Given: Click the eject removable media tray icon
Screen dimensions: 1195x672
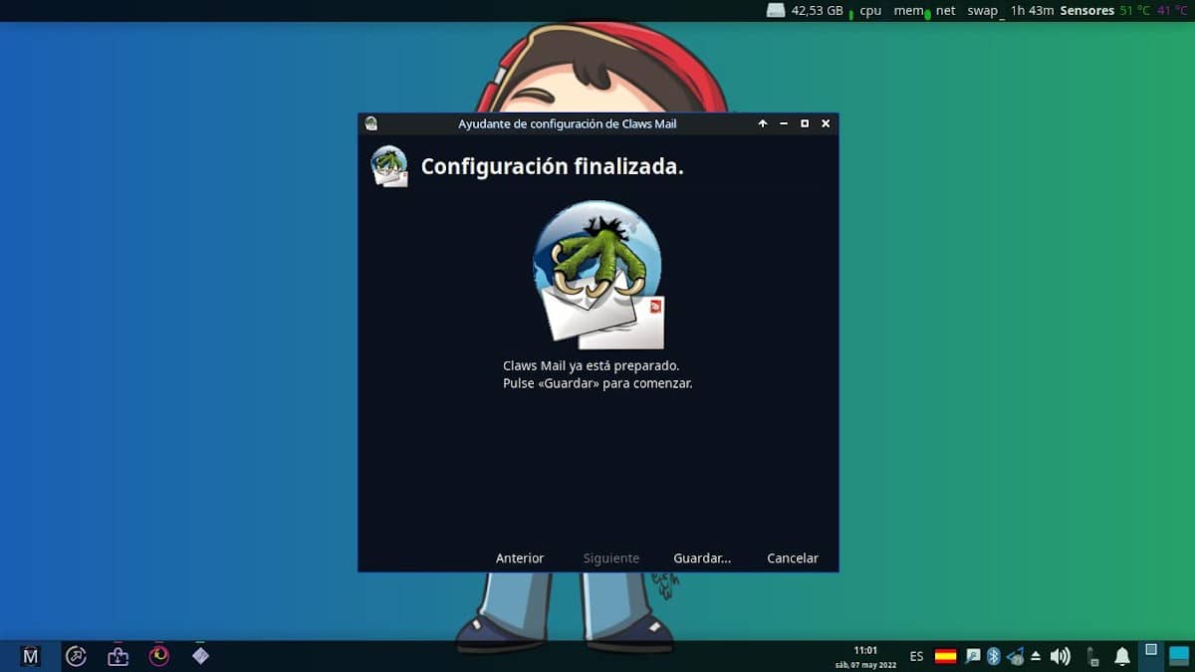Looking at the screenshot, I should [x=1036, y=656].
